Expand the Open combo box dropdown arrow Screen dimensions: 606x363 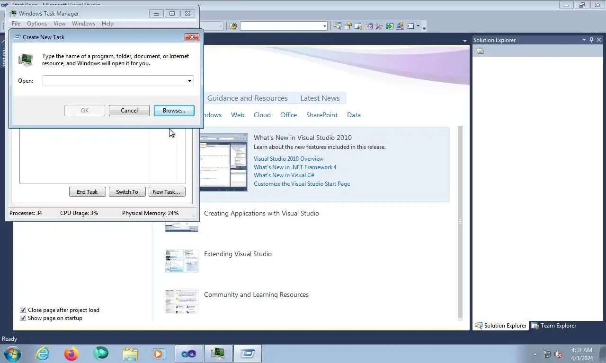189,81
